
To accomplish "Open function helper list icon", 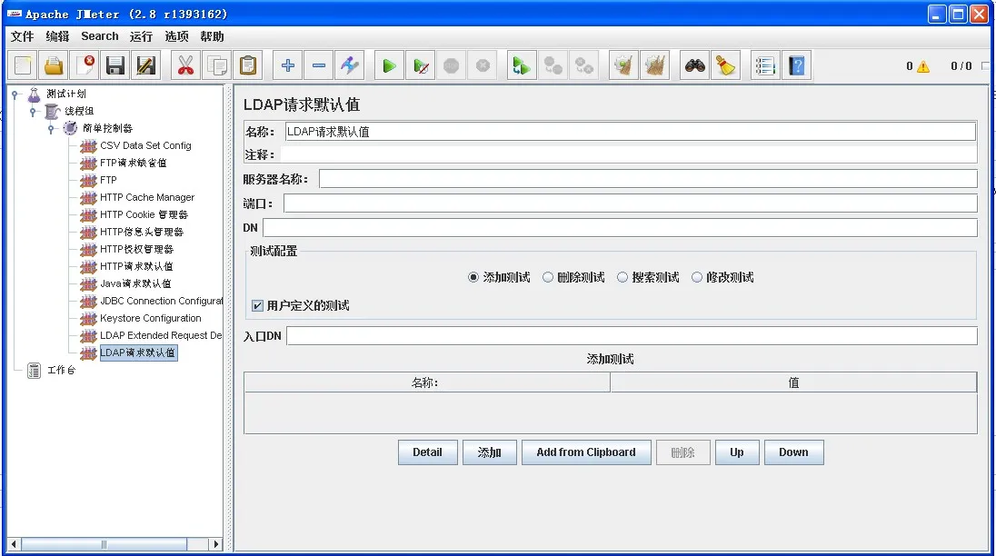I will (765, 65).
